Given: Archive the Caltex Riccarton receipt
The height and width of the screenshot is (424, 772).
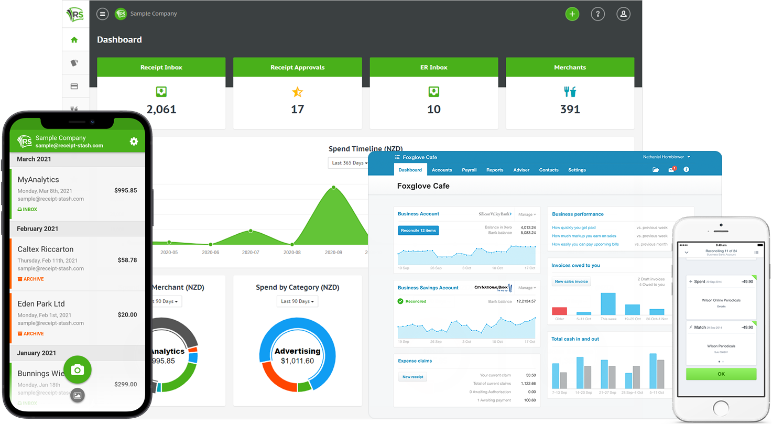Looking at the screenshot, I should (30, 279).
